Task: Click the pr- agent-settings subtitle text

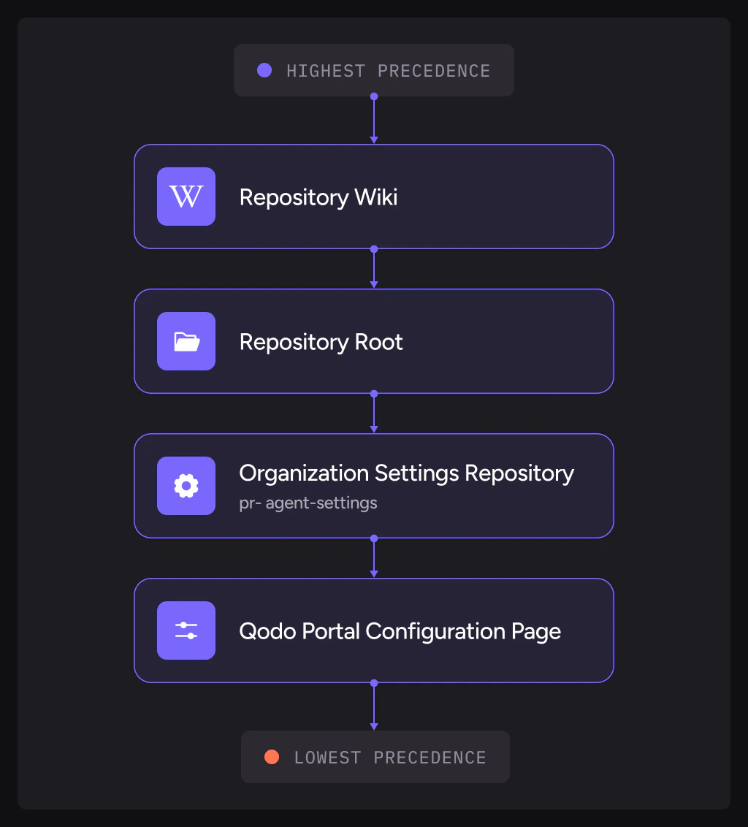Action: [x=308, y=503]
